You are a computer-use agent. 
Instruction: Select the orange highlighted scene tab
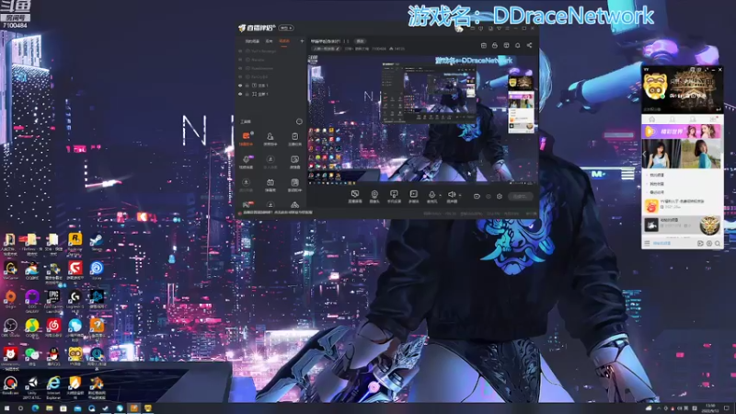[x=284, y=40]
